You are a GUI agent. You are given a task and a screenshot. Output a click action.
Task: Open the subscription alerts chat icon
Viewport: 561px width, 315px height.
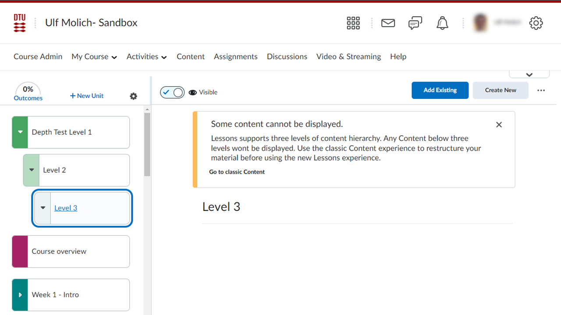point(415,23)
